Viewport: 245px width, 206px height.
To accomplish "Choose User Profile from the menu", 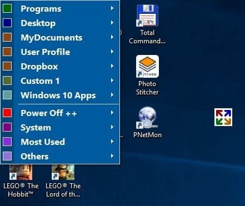I will tap(60, 52).
